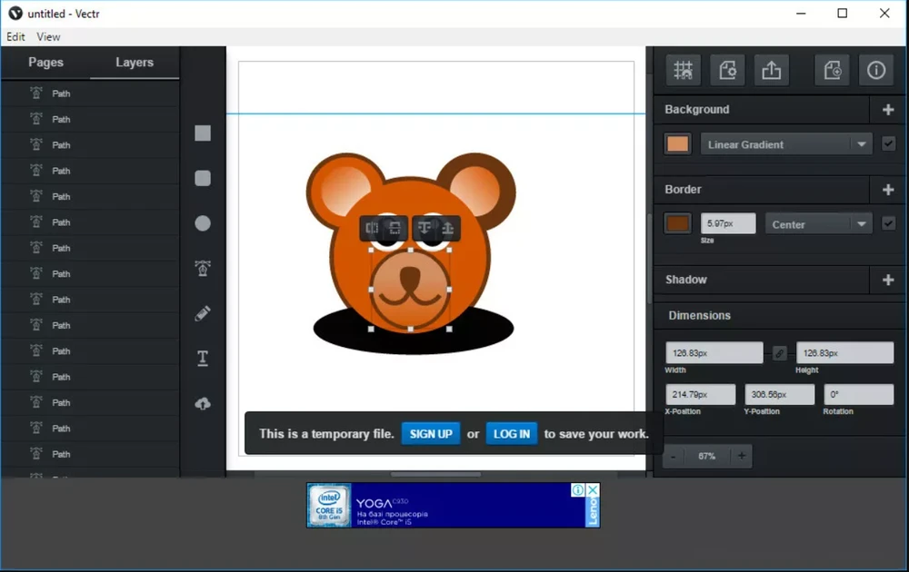
Task: Toggle the width-height aspect lock link
Action: pos(780,353)
